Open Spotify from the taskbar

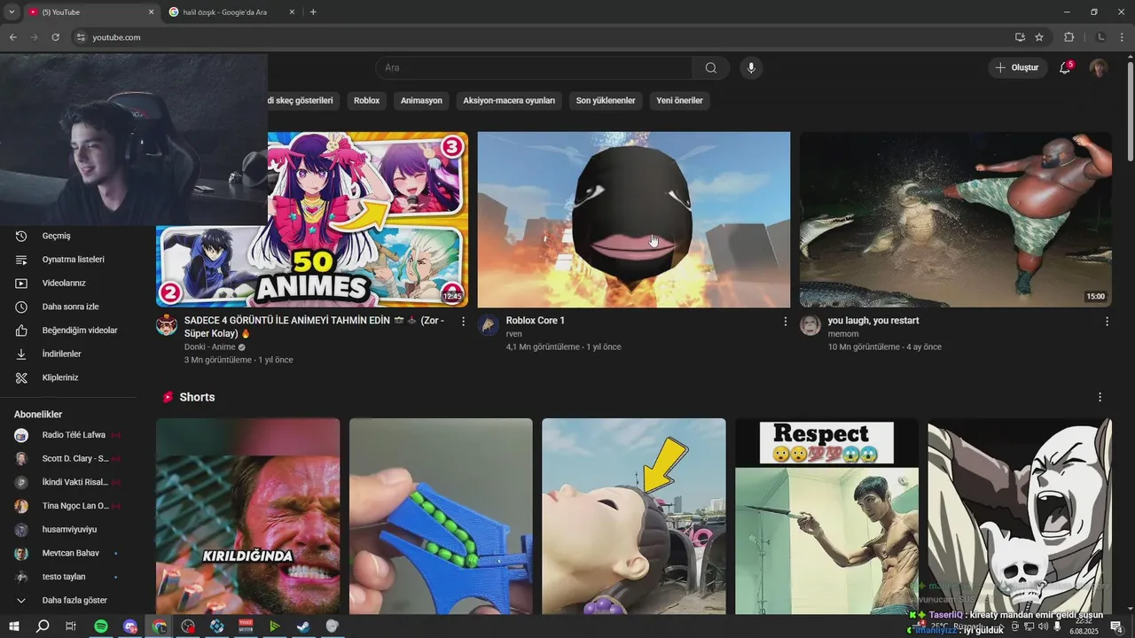[x=101, y=626]
